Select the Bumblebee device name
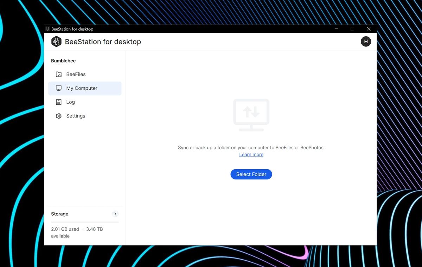422x267 pixels. tap(63, 61)
